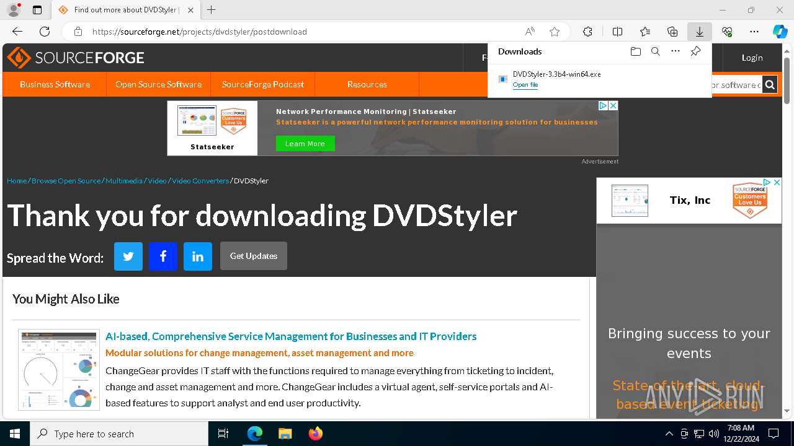Open Browse Open Source breadcrumb

[66, 181]
